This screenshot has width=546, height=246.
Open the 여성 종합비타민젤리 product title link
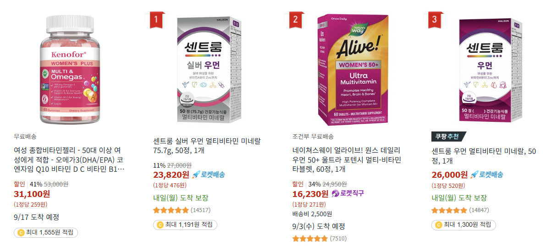[x=69, y=160]
